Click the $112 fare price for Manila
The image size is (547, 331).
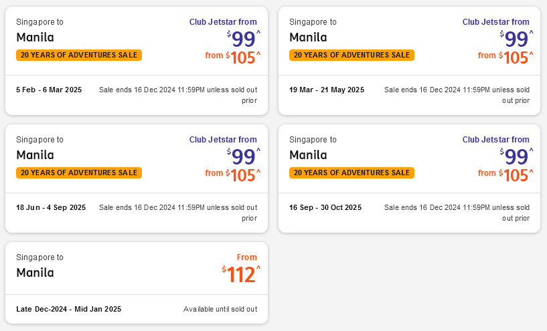241,275
